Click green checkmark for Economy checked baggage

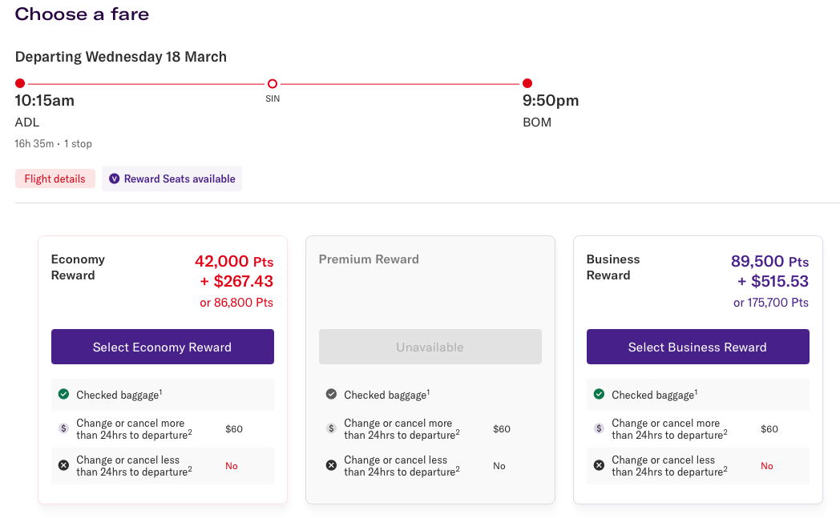click(63, 394)
